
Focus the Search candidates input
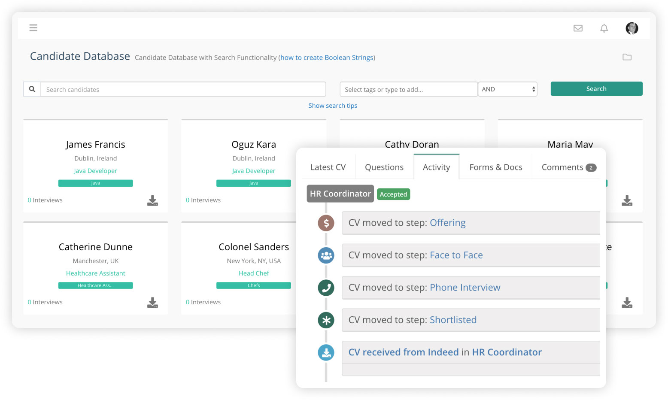[x=183, y=89]
